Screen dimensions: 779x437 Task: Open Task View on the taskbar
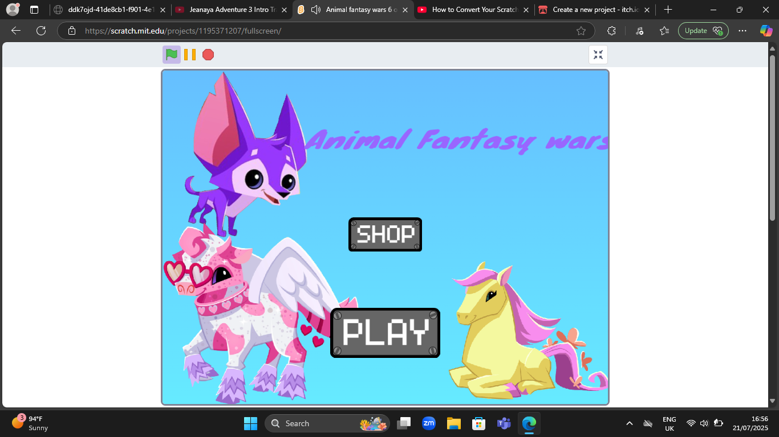click(x=404, y=423)
